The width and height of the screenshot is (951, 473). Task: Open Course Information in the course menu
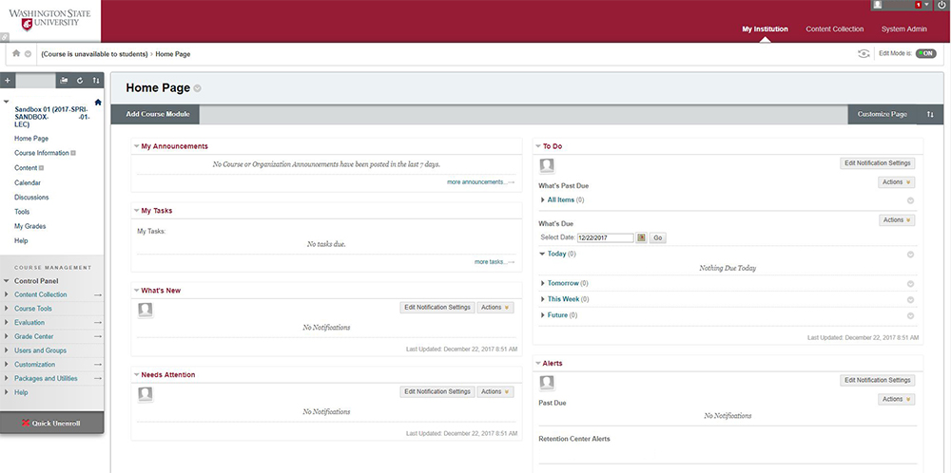(x=41, y=153)
